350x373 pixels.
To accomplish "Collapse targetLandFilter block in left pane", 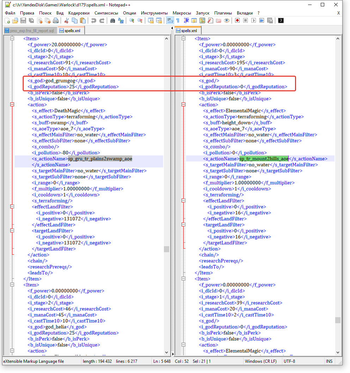I will click(x=12, y=231).
